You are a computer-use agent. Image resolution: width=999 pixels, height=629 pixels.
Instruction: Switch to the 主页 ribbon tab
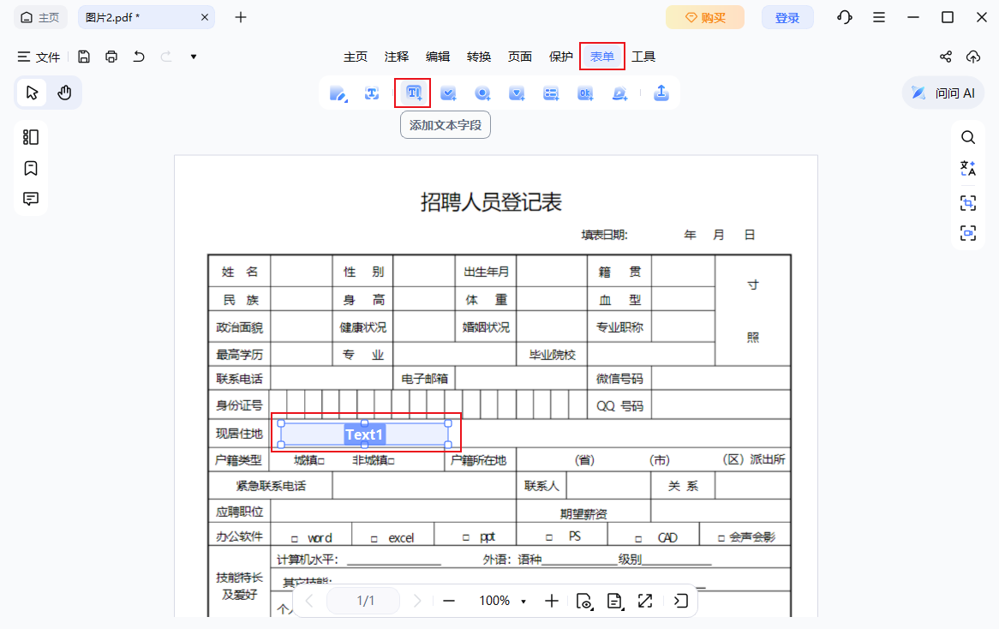[356, 57]
